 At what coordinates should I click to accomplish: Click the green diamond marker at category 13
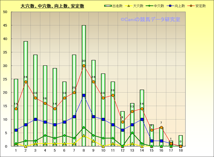click(x=132, y=133)
